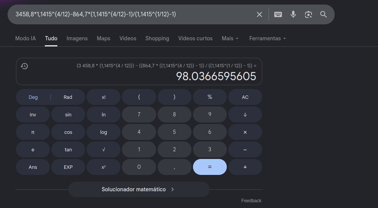
Task: Click the tan function key
Action: click(x=68, y=149)
